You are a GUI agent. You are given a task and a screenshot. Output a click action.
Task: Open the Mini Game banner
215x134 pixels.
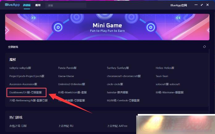tap(107, 27)
